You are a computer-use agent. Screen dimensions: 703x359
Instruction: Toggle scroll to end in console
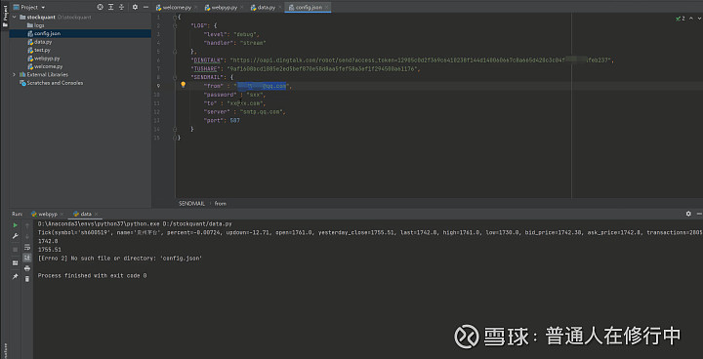[27, 258]
